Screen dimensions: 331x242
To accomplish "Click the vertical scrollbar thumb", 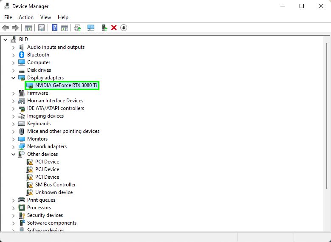I will point(327,115).
